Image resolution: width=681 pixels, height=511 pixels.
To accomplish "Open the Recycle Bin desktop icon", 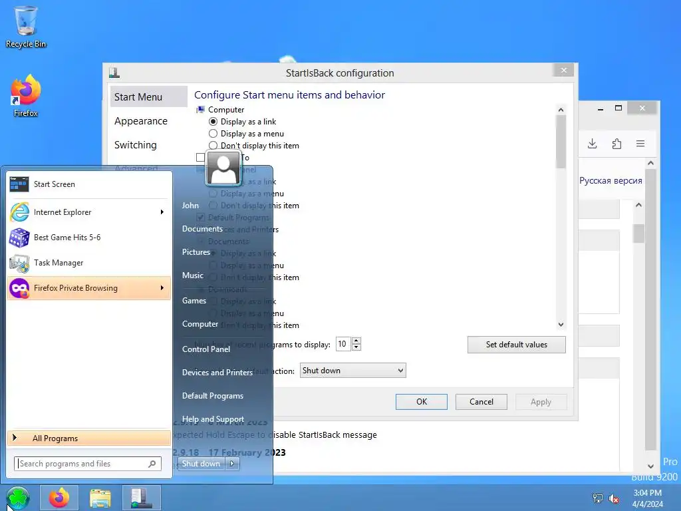I will (26, 26).
